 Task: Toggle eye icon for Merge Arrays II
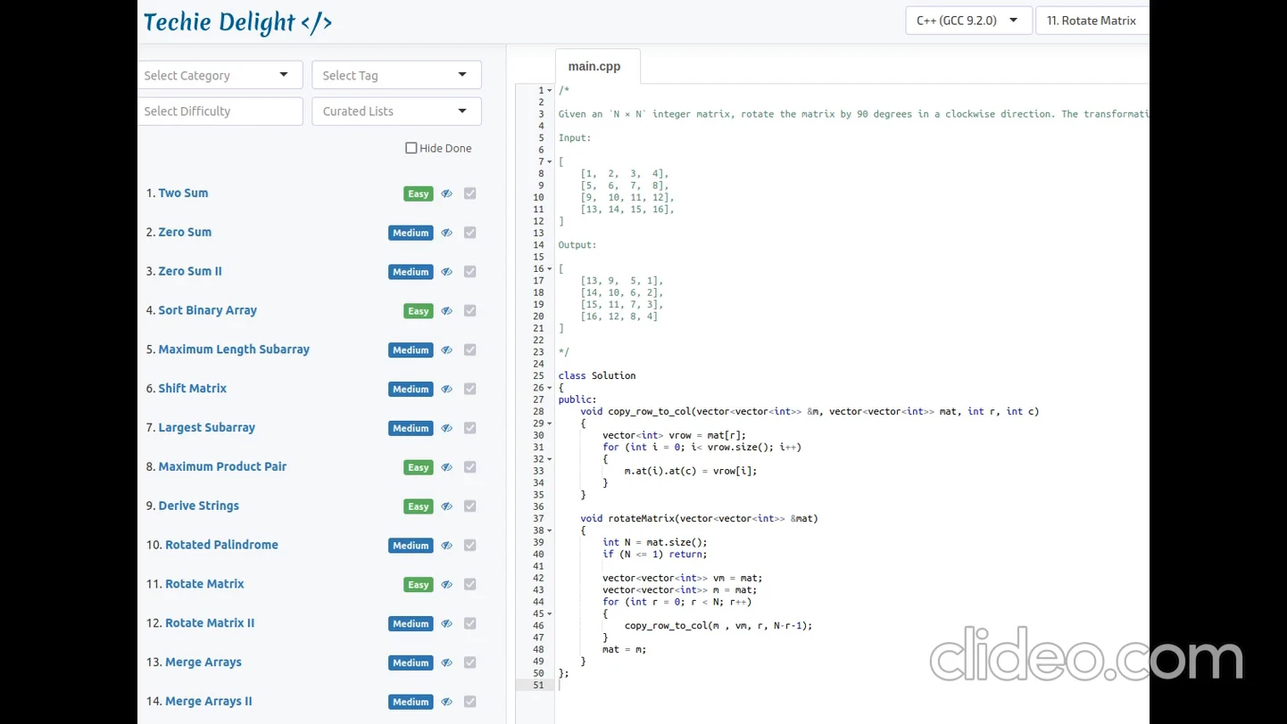pos(446,702)
